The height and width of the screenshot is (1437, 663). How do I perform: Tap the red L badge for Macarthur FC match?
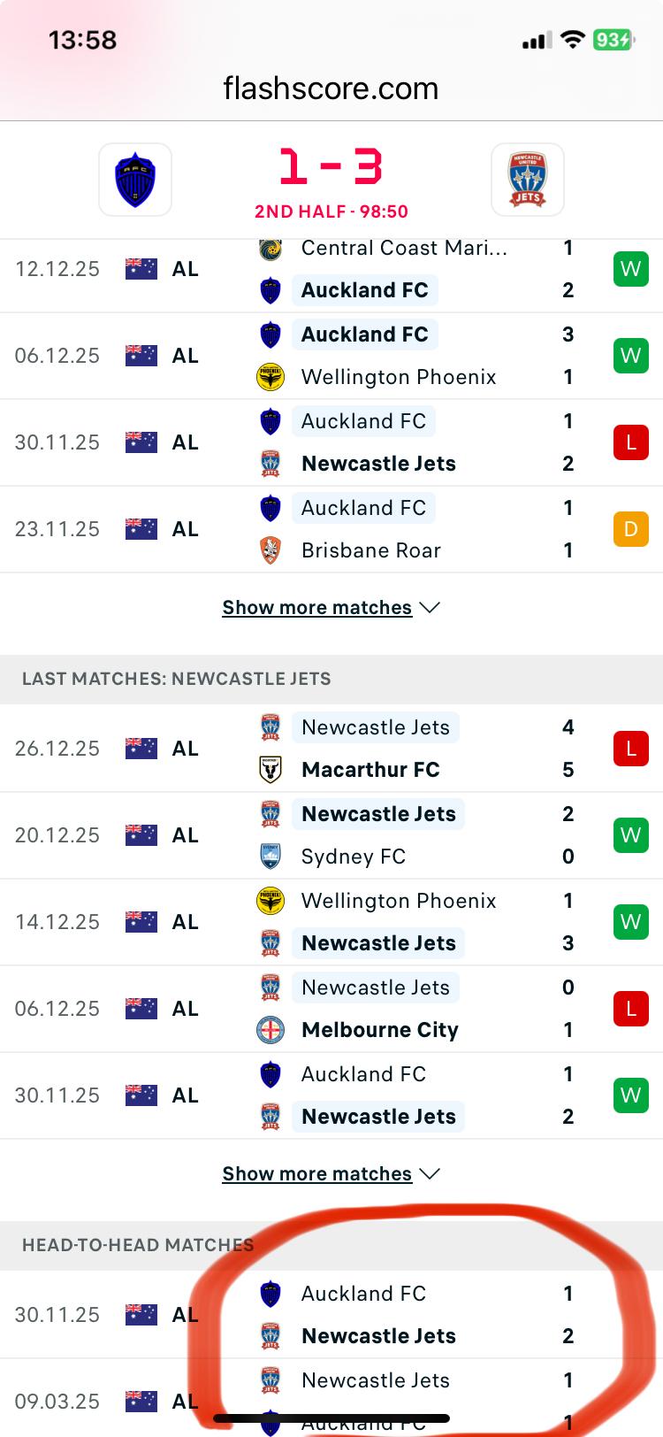(x=630, y=749)
